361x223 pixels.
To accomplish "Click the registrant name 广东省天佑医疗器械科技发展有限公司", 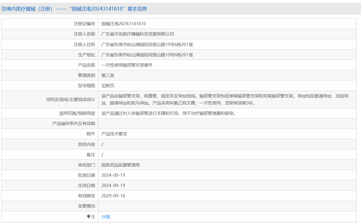I will pos(137,34).
